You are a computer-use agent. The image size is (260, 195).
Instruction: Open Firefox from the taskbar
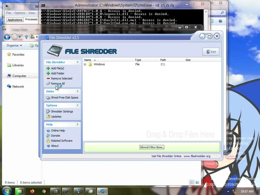[x=32, y=191]
